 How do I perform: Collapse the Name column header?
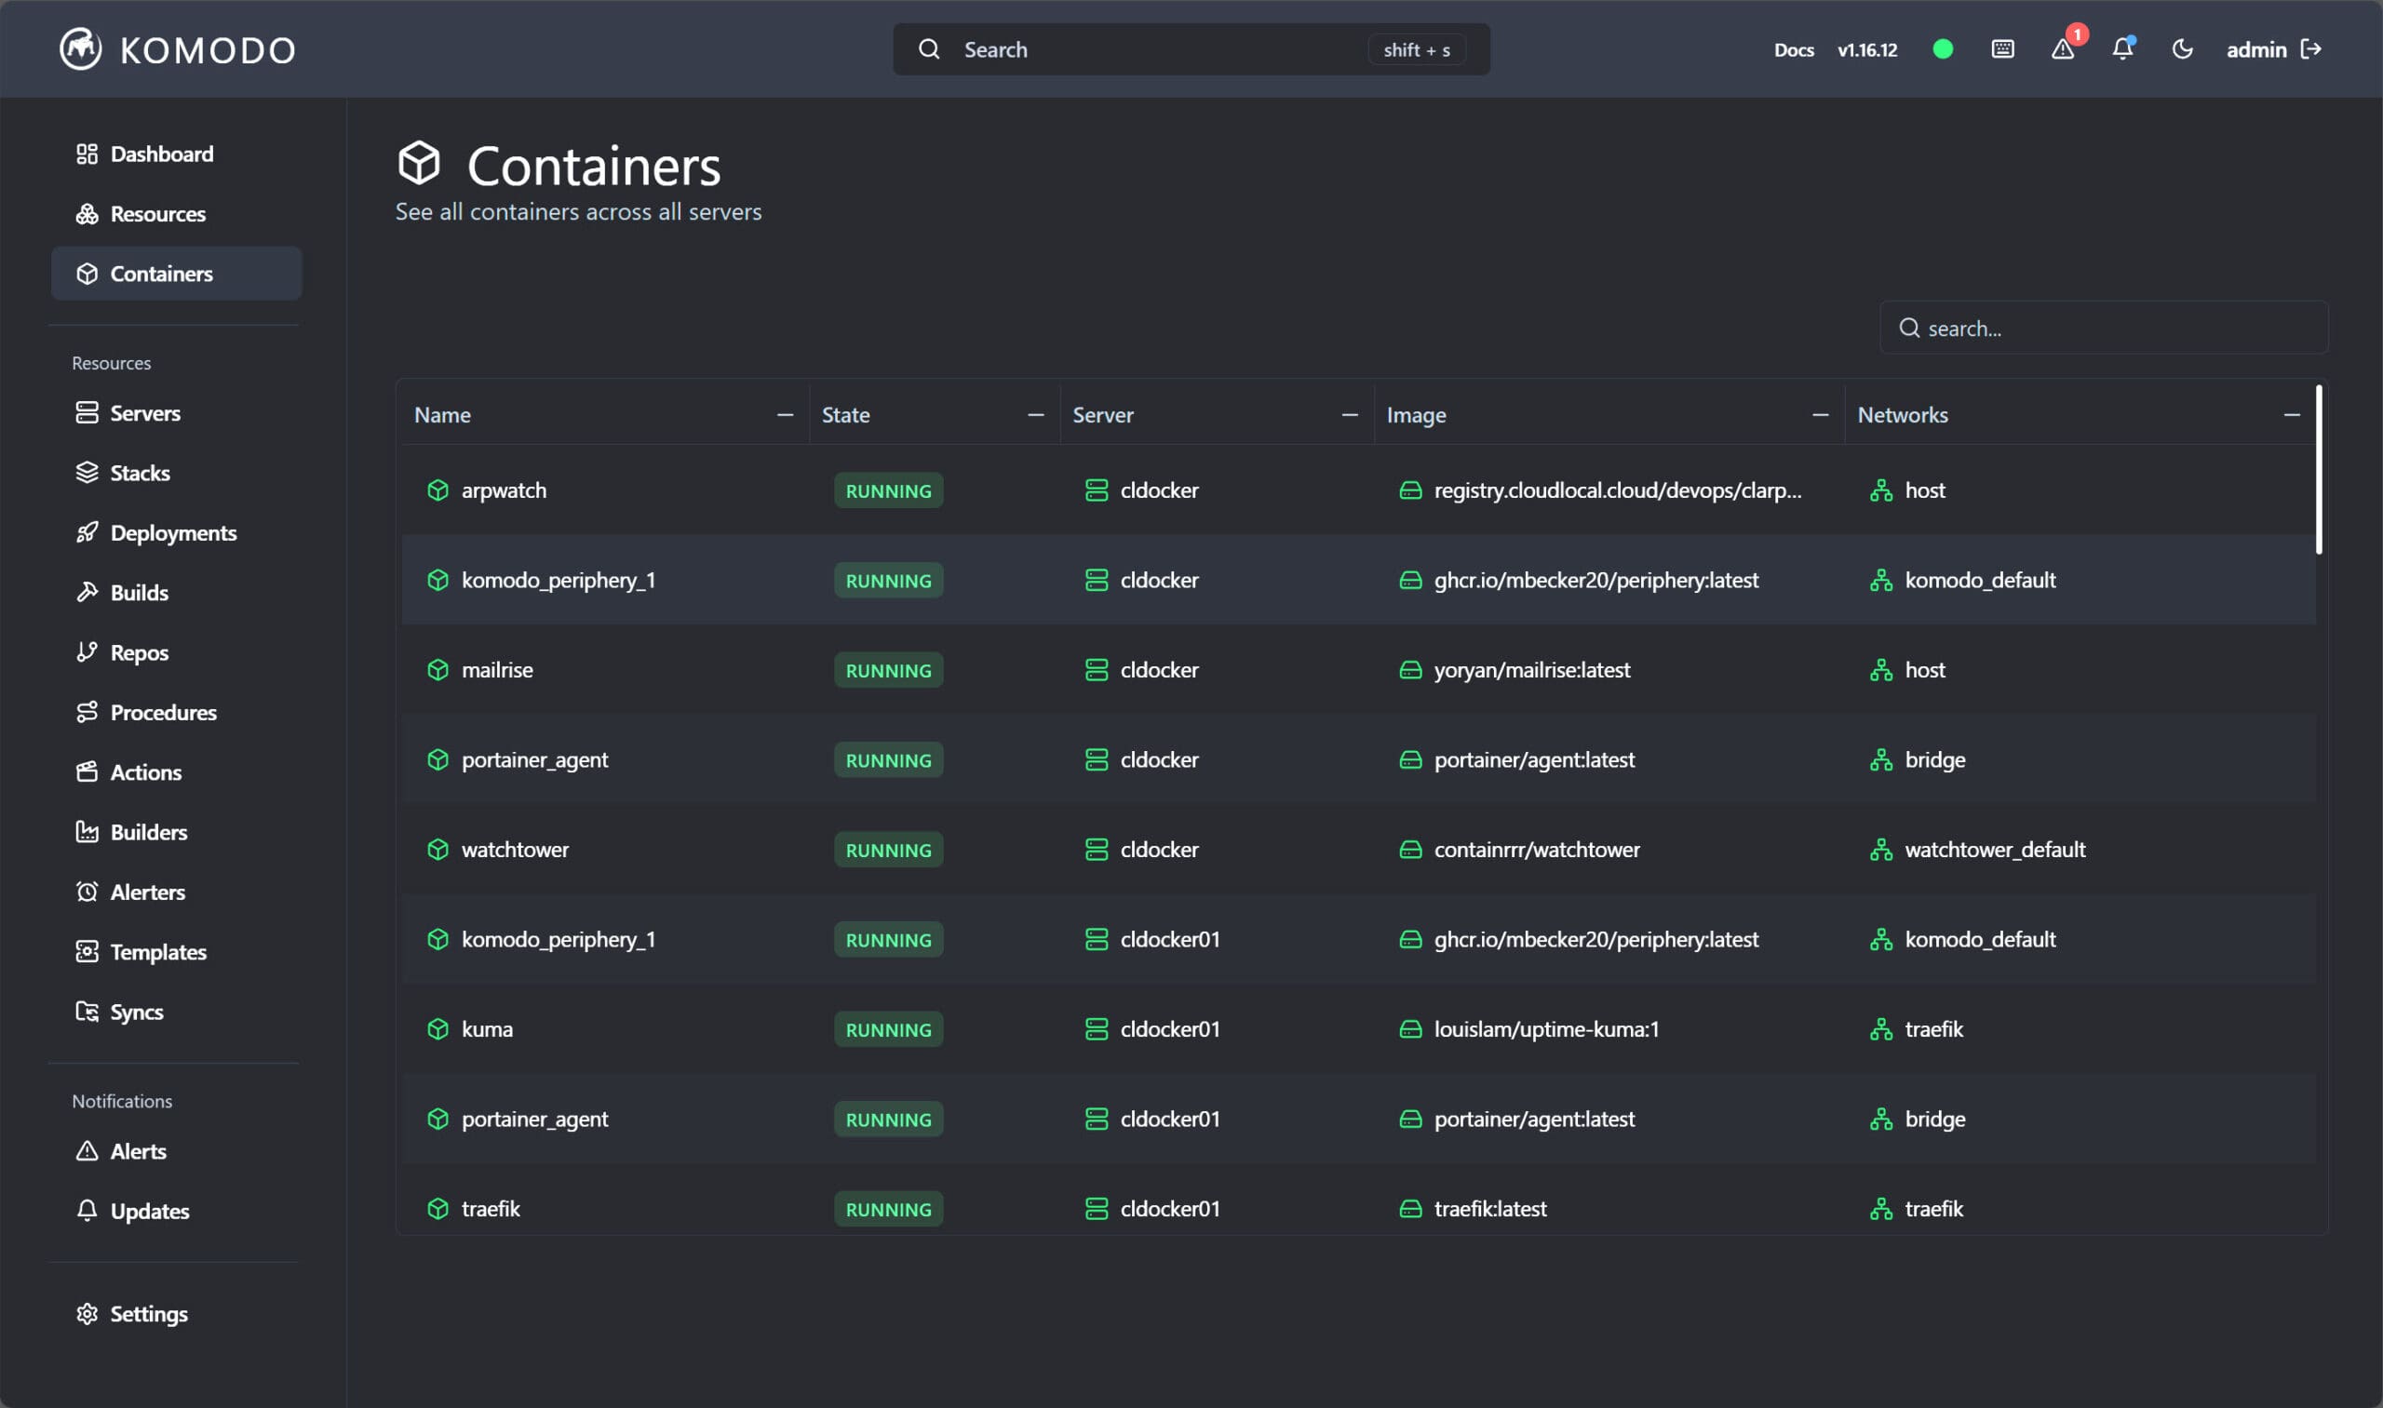pos(785,415)
